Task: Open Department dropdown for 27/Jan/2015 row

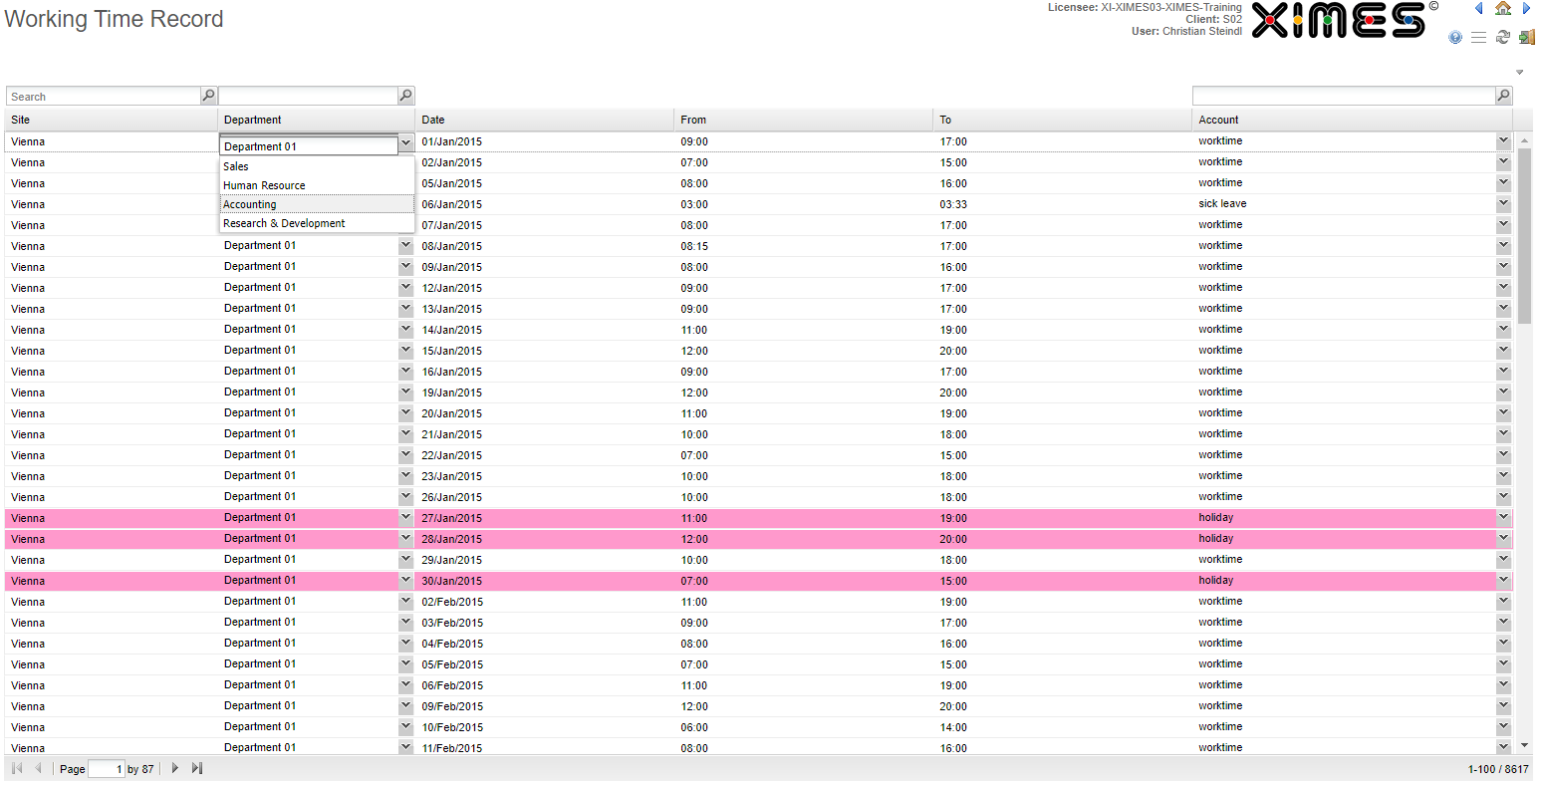Action: click(405, 517)
